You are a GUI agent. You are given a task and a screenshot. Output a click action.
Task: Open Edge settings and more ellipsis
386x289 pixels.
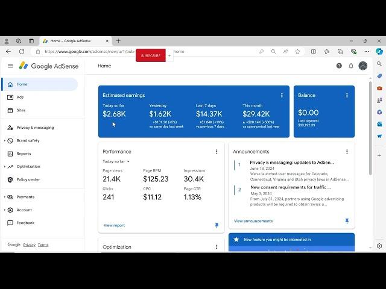click(x=367, y=51)
